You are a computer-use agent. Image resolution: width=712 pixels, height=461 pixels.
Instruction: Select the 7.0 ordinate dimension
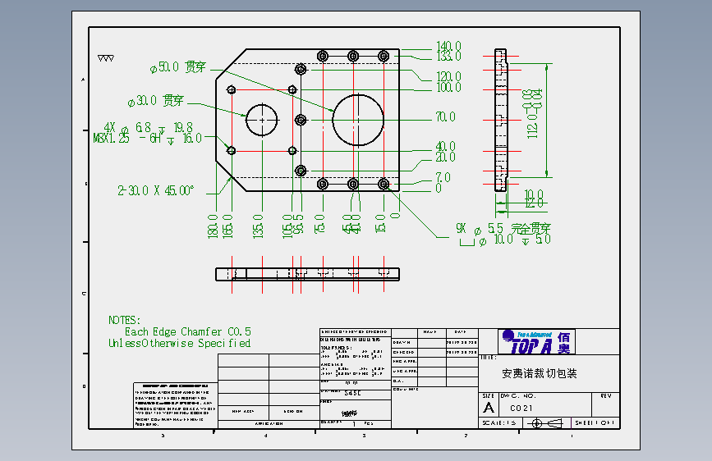[x=443, y=177]
